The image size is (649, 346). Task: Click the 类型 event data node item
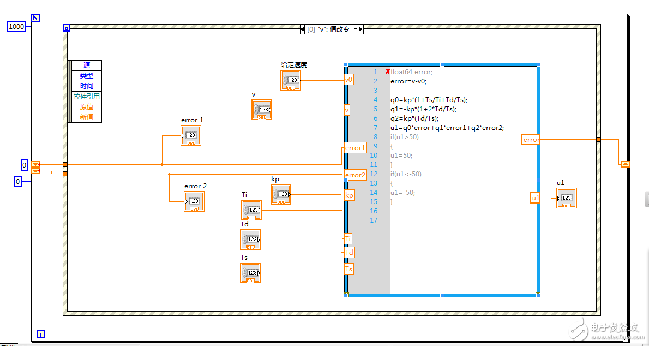[87, 76]
